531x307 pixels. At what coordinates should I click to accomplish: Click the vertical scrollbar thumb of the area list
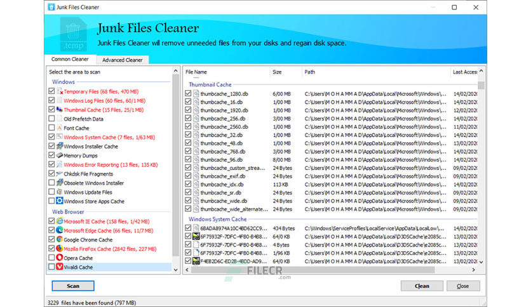click(175, 166)
